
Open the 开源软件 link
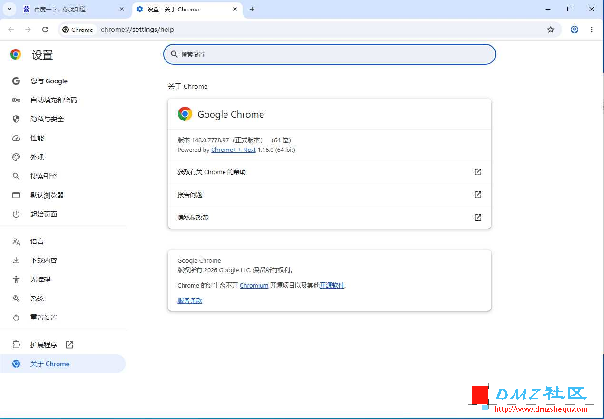pyautogui.click(x=332, y=285)
